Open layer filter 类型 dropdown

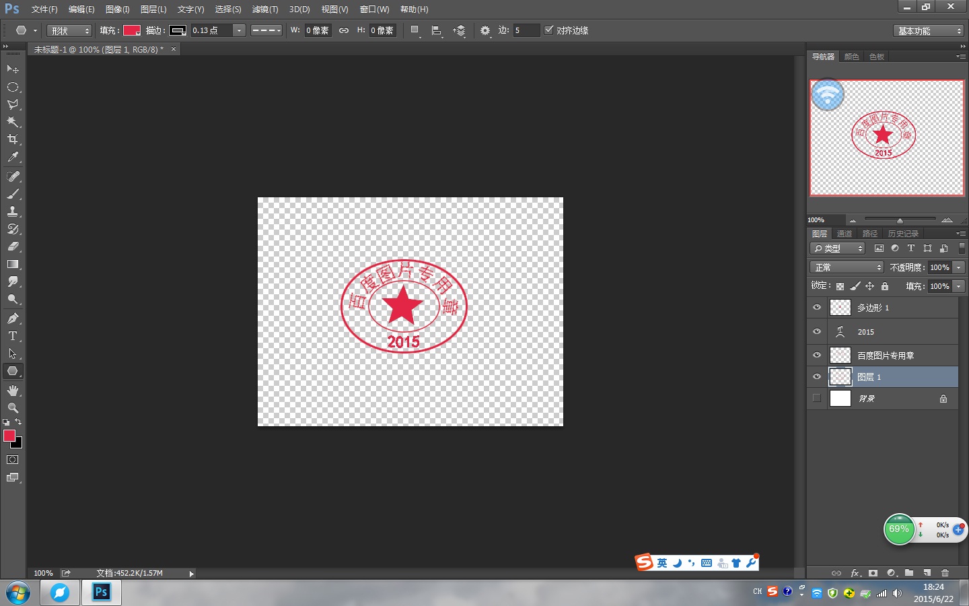[x=838, y=248]
